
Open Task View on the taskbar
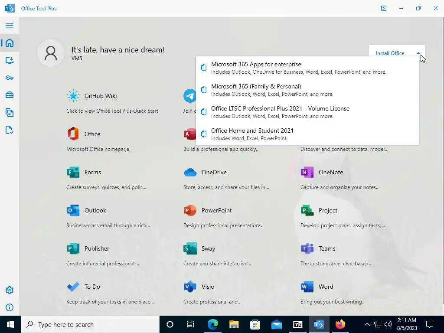[191, 324]
